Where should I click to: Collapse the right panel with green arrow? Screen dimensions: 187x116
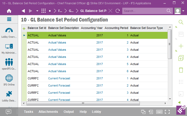pos(179,102)
